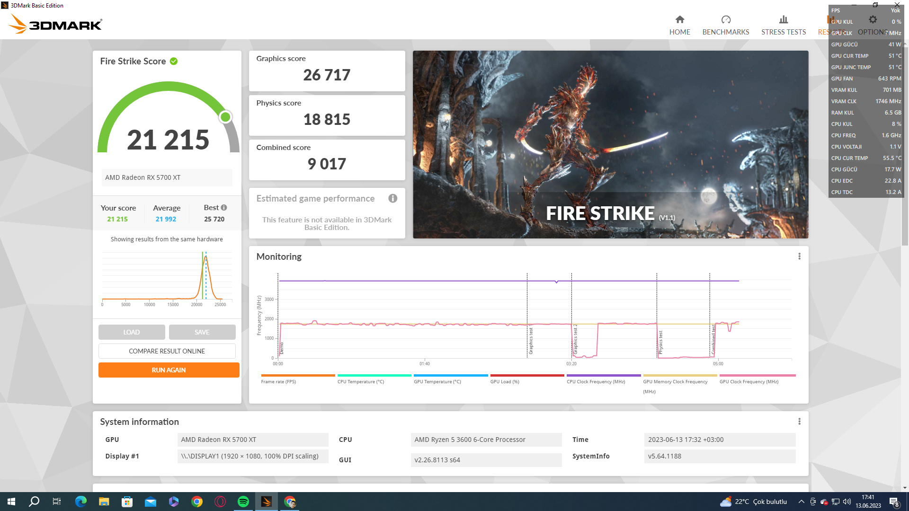
Task: Click COMPARE RESULT ONLINE
Action: point(167,351)
